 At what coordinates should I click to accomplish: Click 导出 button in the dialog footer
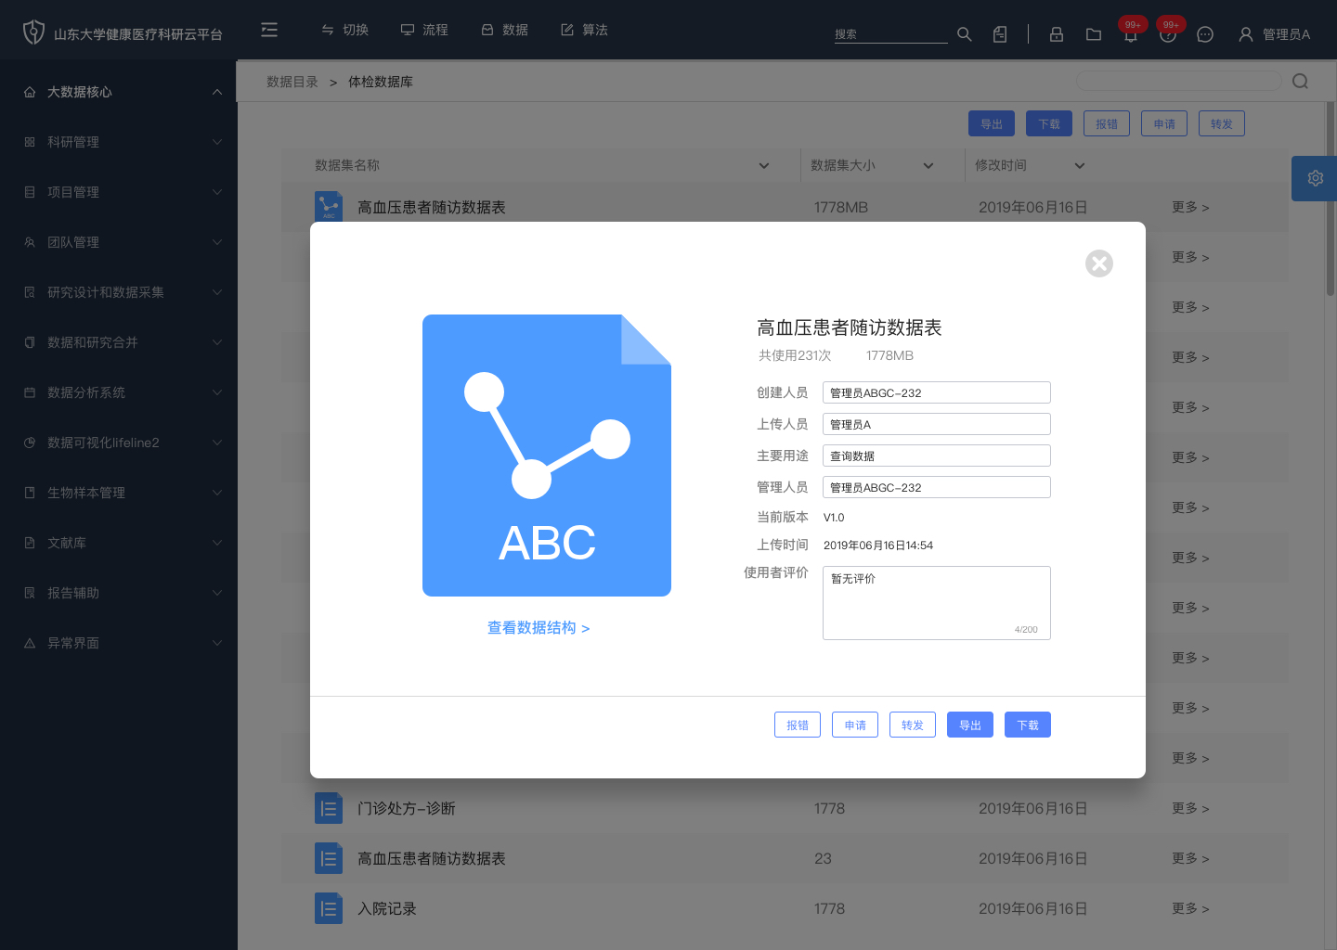(970, 725)
